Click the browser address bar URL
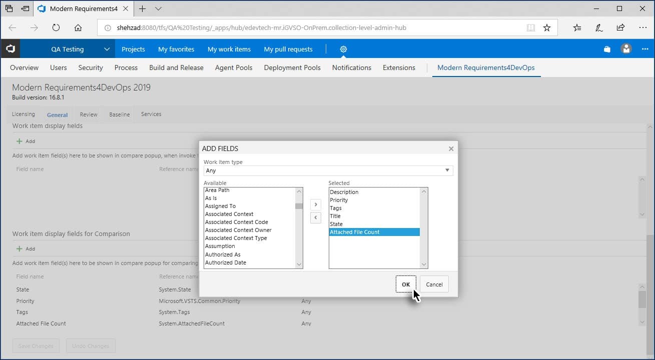 [x=262, y=28]
